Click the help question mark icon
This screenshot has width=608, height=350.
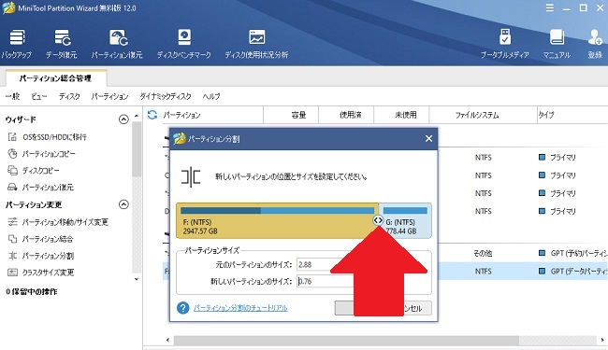point(182,308)
